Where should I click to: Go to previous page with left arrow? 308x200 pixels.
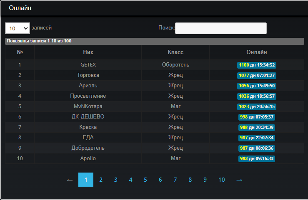click(x=70, y=180)
